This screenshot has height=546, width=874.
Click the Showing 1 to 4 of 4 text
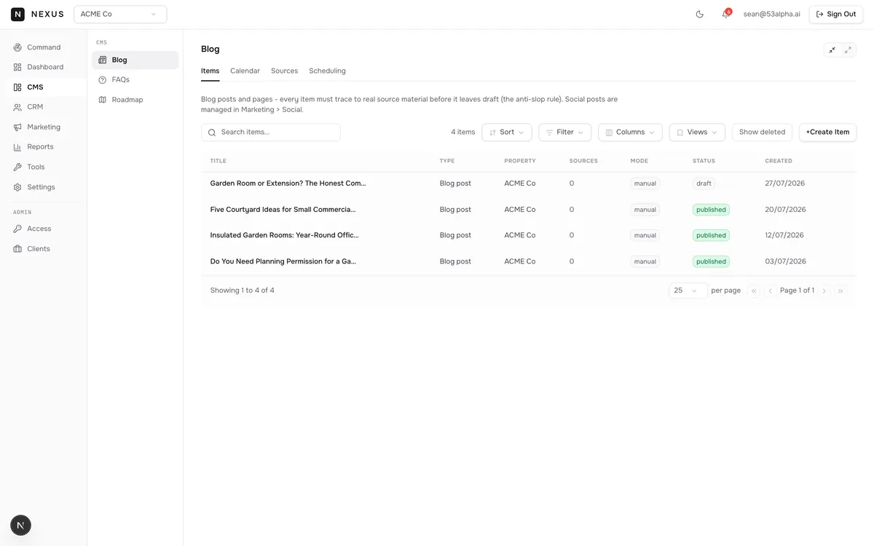point(243,290)
